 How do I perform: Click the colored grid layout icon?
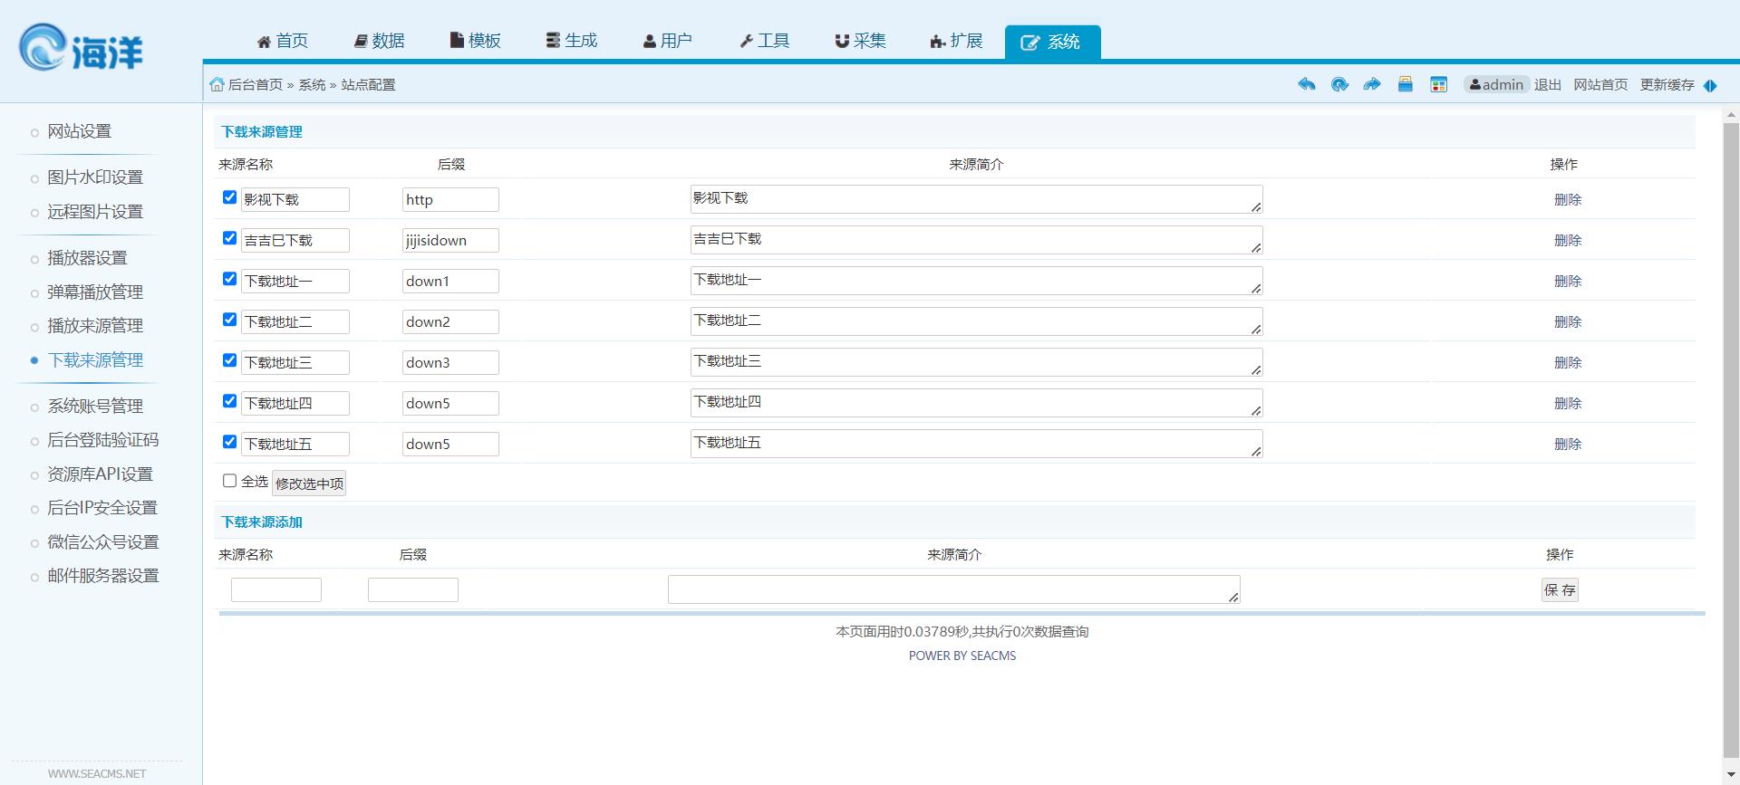pyautogui.click(x=1438, y=84)
